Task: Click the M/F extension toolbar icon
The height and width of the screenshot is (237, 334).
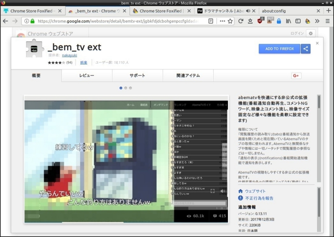Action: pos(270,21)
